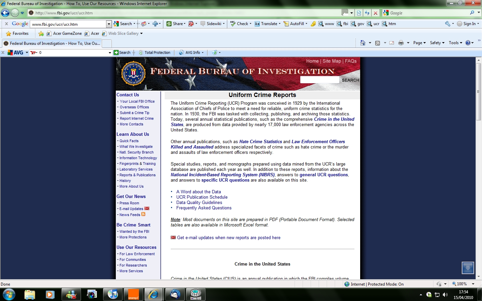Open the Sidewiki toolbar item
This screenshot has width=482, height=301.
click(213, 24)
